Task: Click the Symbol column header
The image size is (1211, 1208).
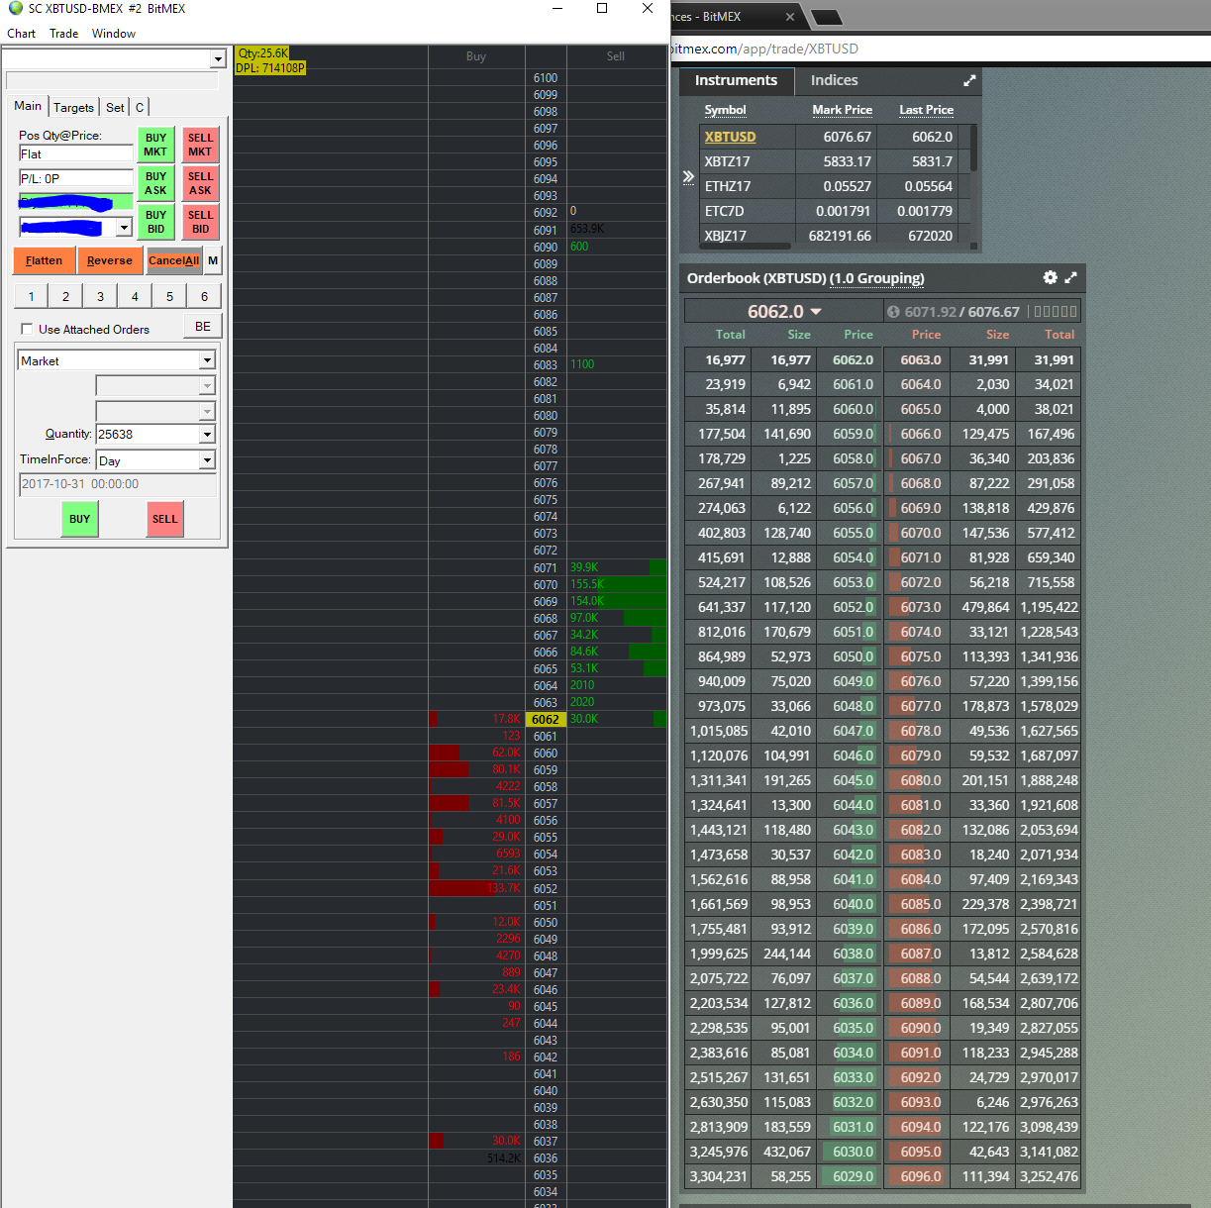Action: [725, 110]
